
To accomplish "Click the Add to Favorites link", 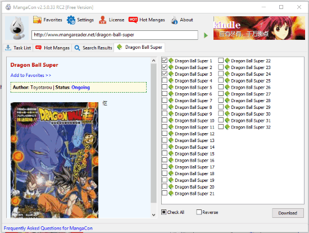I will pyautogui.click(x=31, y=75).
